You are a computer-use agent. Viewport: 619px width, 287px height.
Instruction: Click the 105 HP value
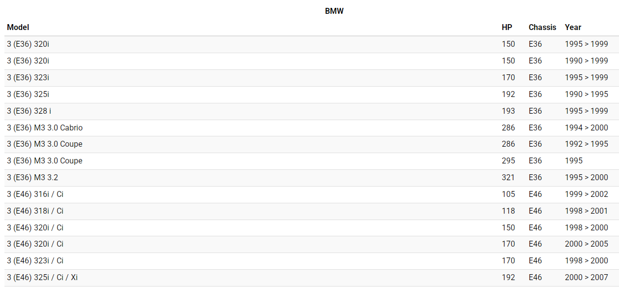point(508,194)
